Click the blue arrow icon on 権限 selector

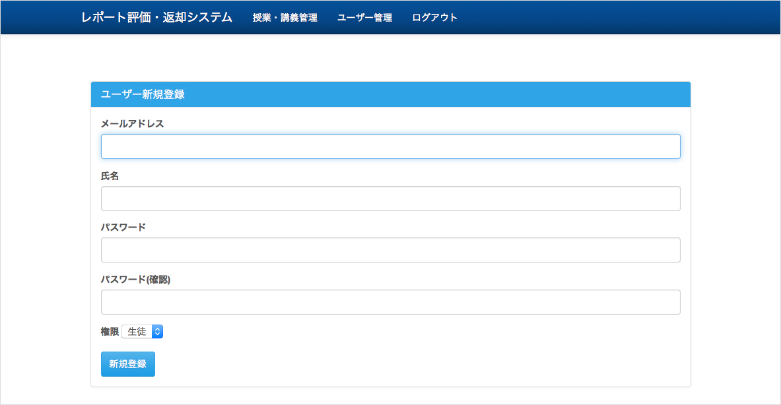coord(157,332)
